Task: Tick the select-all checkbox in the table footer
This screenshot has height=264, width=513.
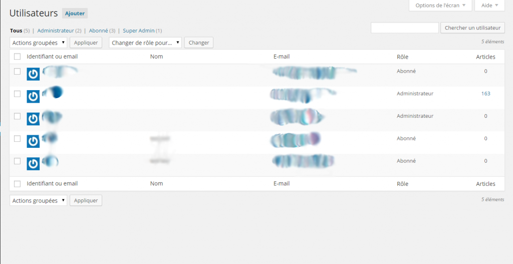Action: tap(17, 184)
